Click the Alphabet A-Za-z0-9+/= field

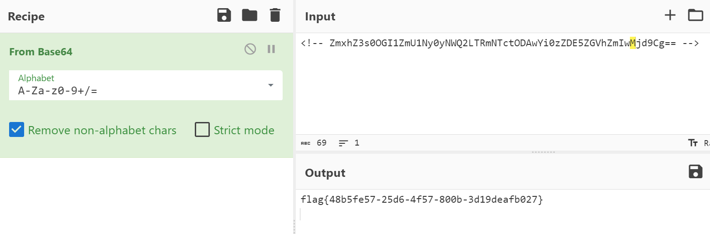(137, 90)
